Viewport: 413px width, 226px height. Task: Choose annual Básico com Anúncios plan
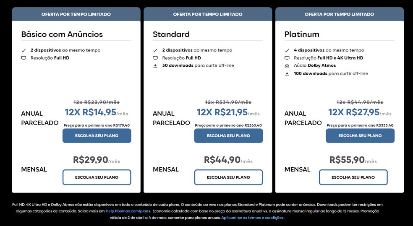97,136
